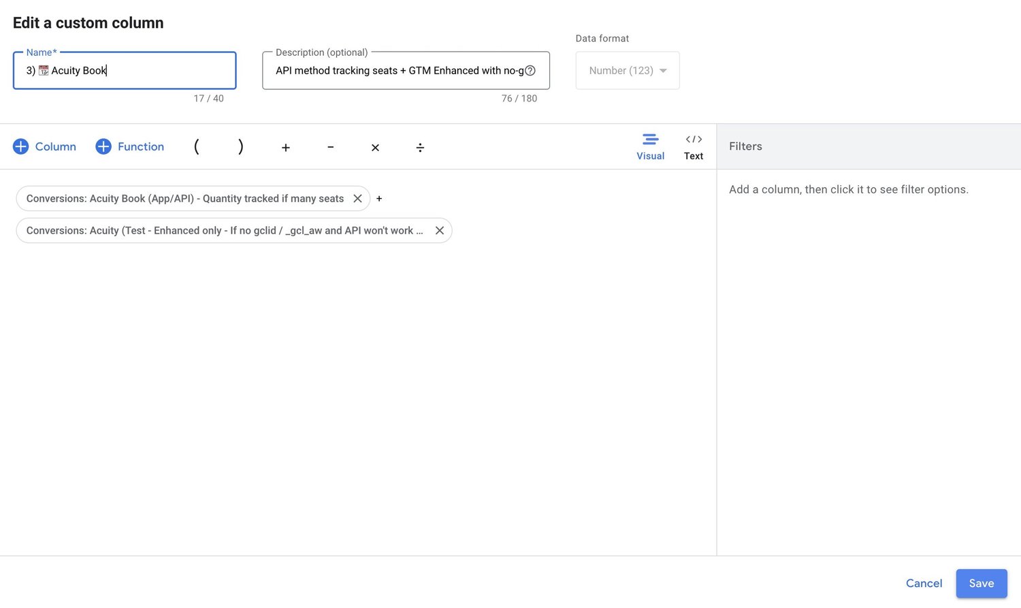Save the custom column
Screen dimensions: 1021x608
tap(982, 583)
